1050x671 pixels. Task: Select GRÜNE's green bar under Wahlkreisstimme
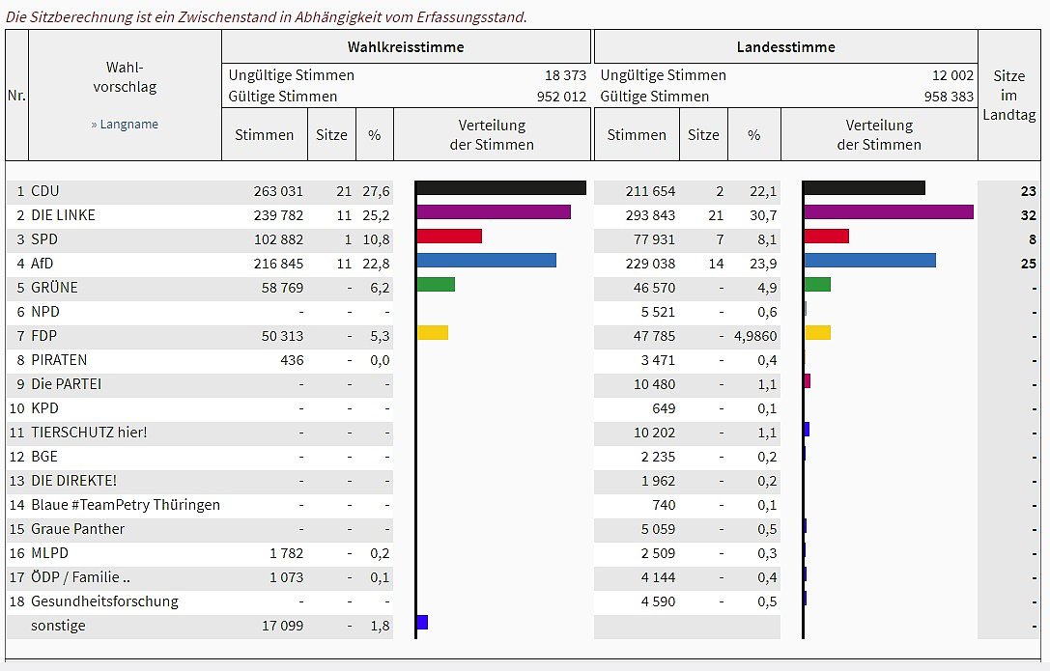point(436,285)
